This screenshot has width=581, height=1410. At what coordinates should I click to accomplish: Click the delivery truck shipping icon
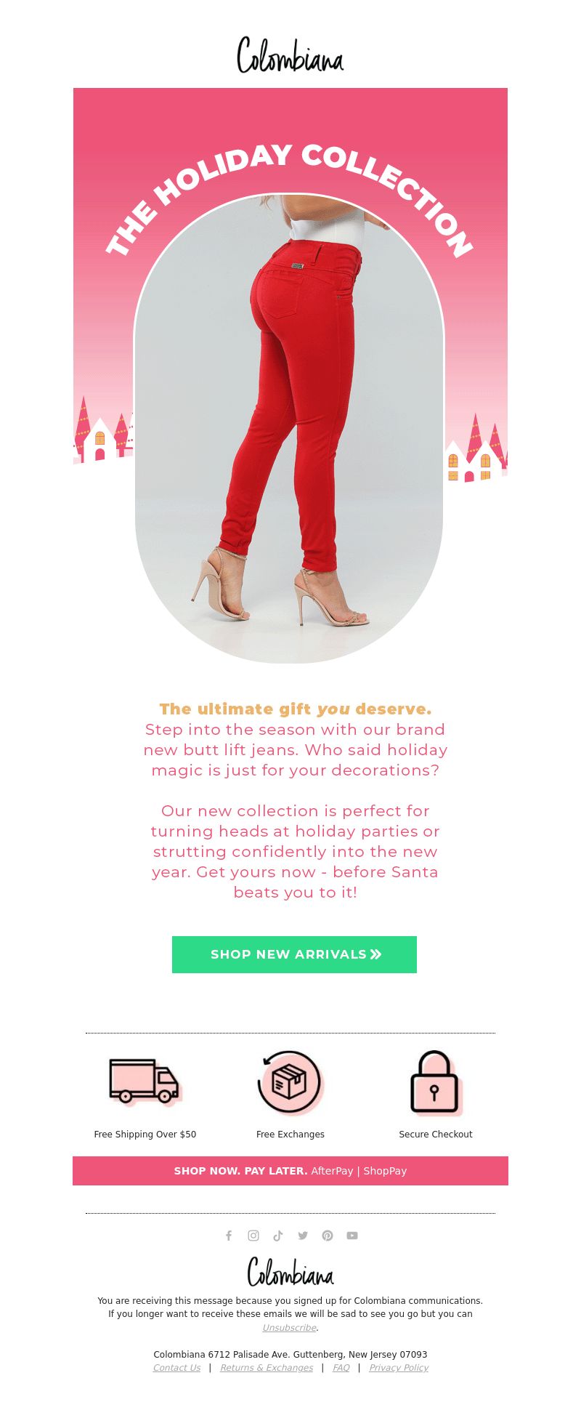pyautogui.click(x=145, y=1081)
